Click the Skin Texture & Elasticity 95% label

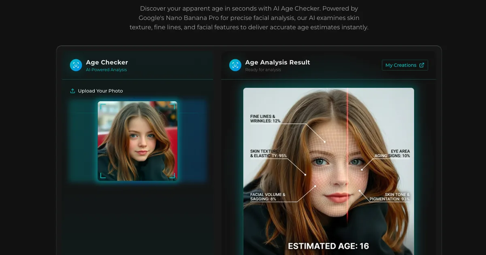268,154
